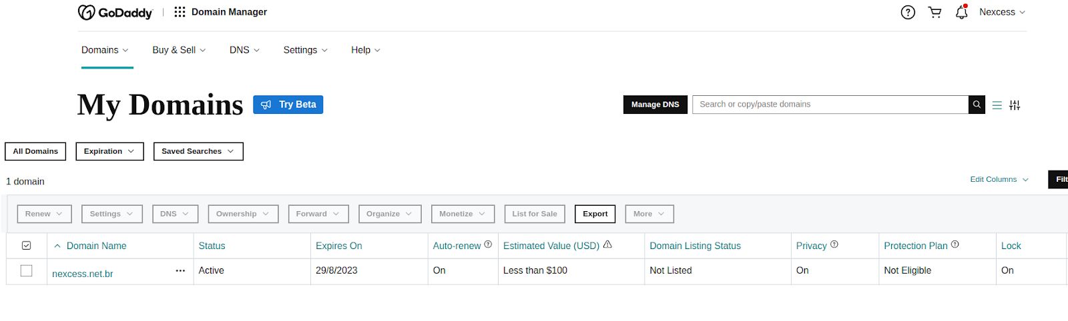Click the Privacy info icon
1068x321 pixels.
pyautogui.click(x=834, y=244)
